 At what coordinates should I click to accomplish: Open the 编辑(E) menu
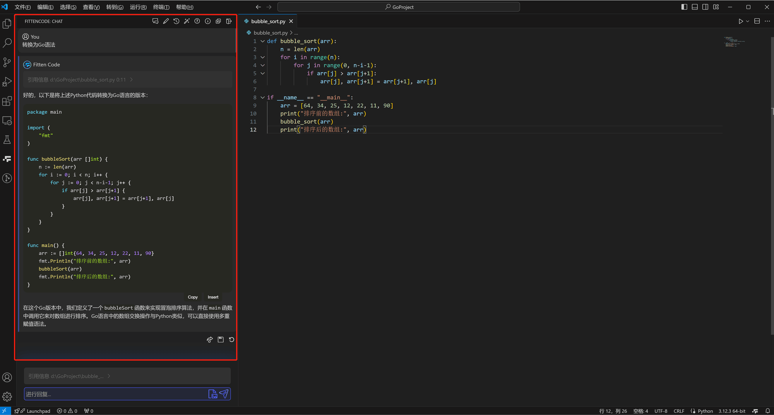tap(45, 7)
